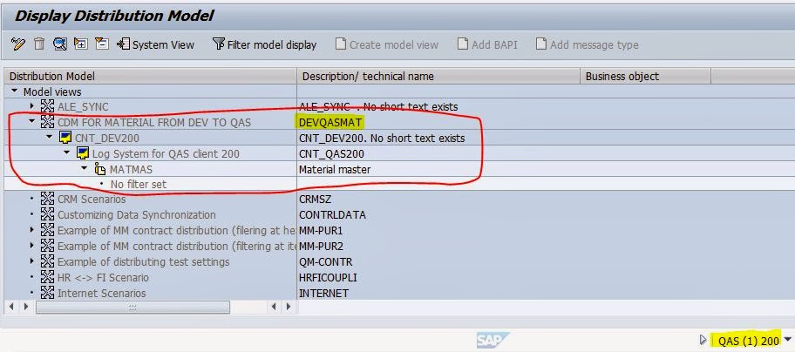Click the Add message type button
795x352 pixels.
[588, 44]
